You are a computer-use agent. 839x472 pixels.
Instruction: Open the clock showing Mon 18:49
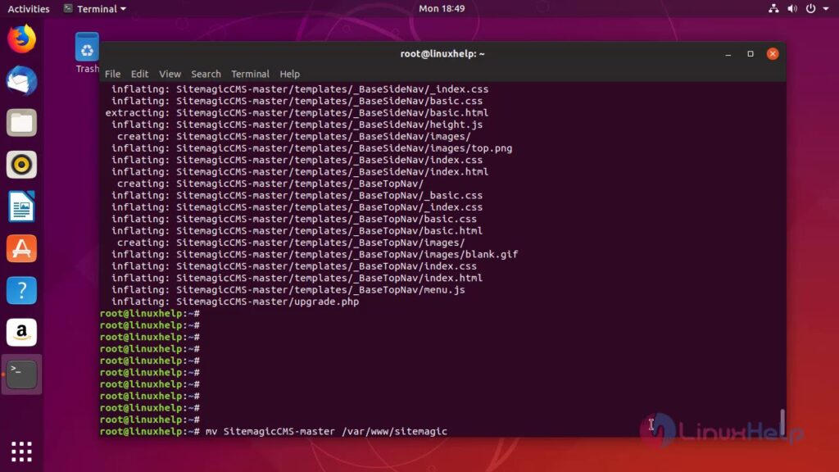coord(442,8)
